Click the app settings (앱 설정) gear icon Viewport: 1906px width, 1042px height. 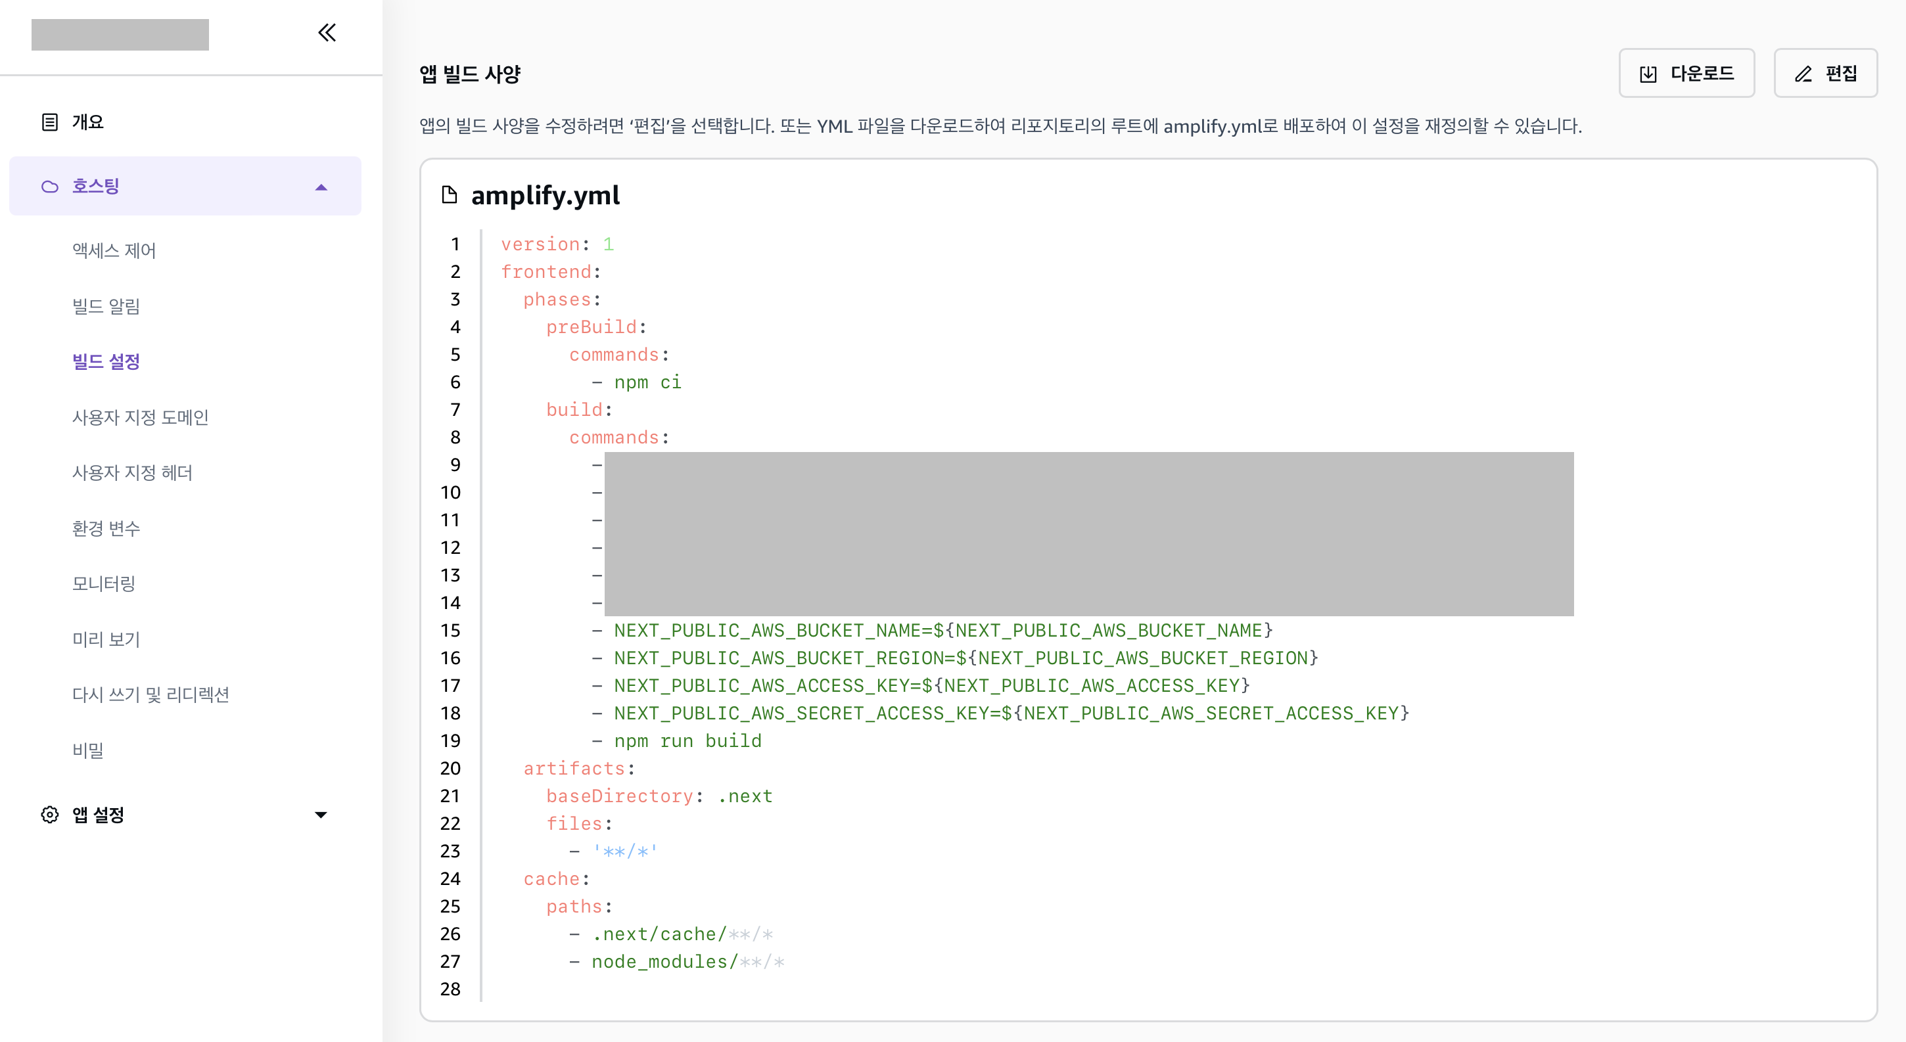[49, 815]
